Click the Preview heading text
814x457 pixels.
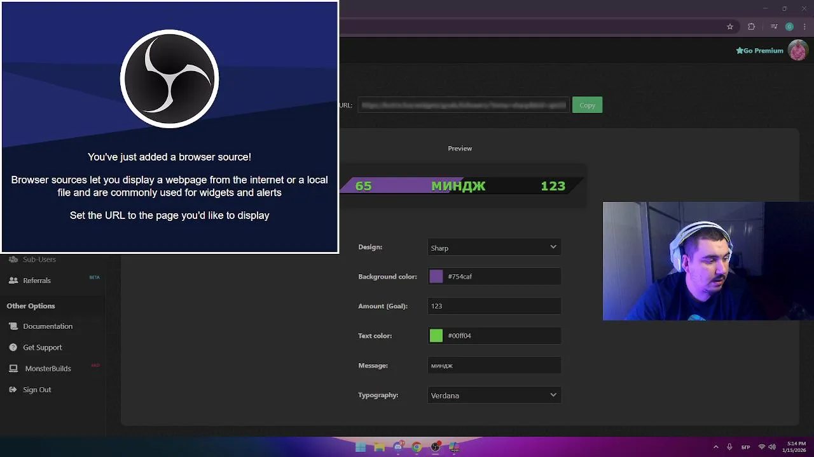[460, 149]
